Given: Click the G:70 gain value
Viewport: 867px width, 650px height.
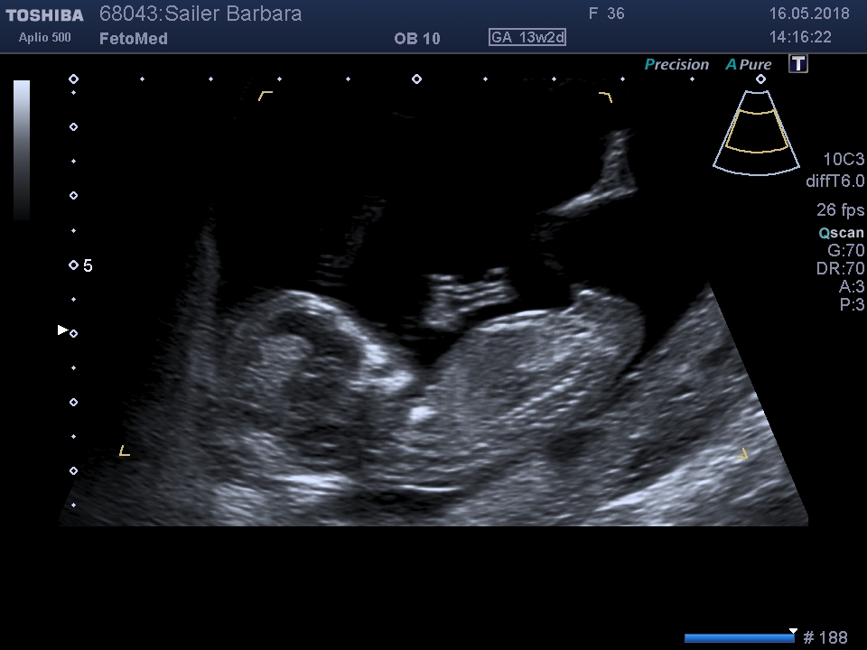Looking at the screenshot, I should (x=845, y=251).
